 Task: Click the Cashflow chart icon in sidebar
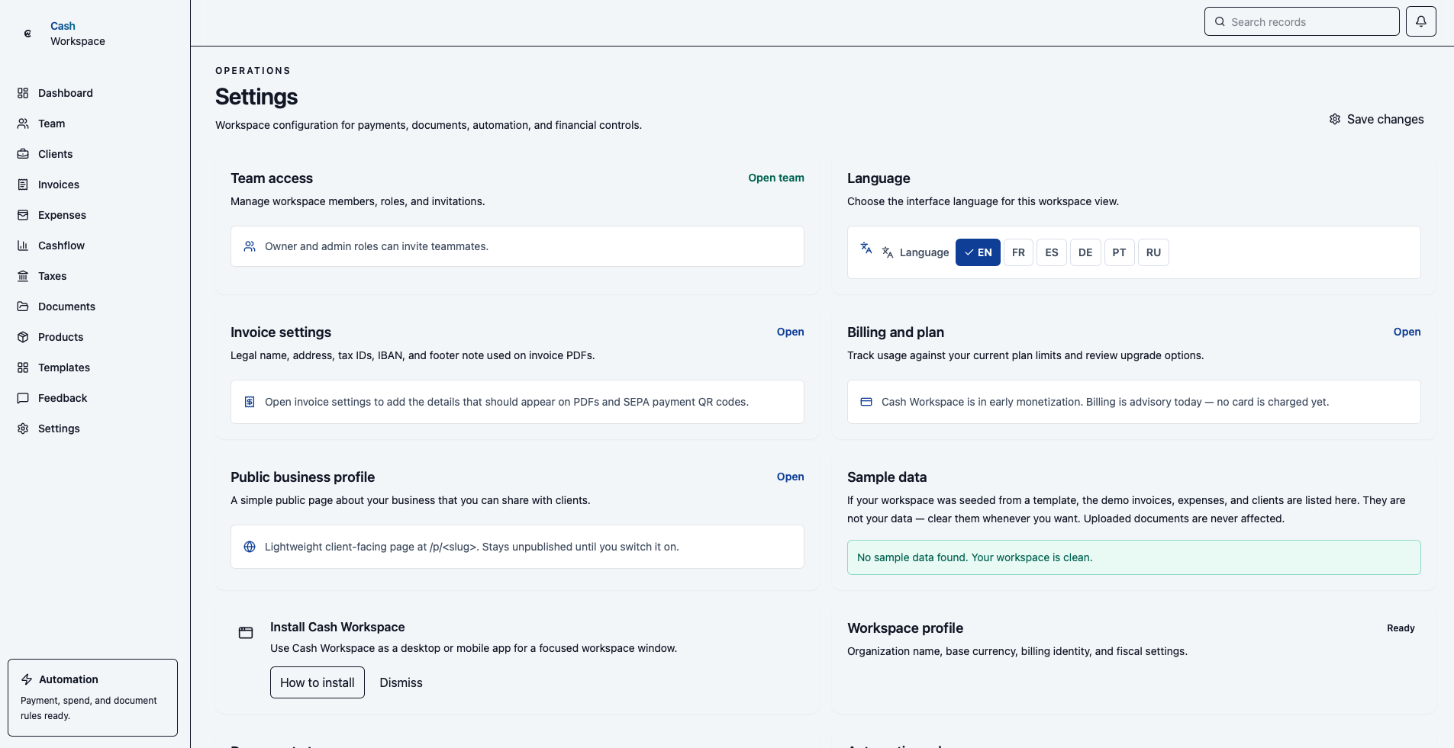(x=23, y=246)
